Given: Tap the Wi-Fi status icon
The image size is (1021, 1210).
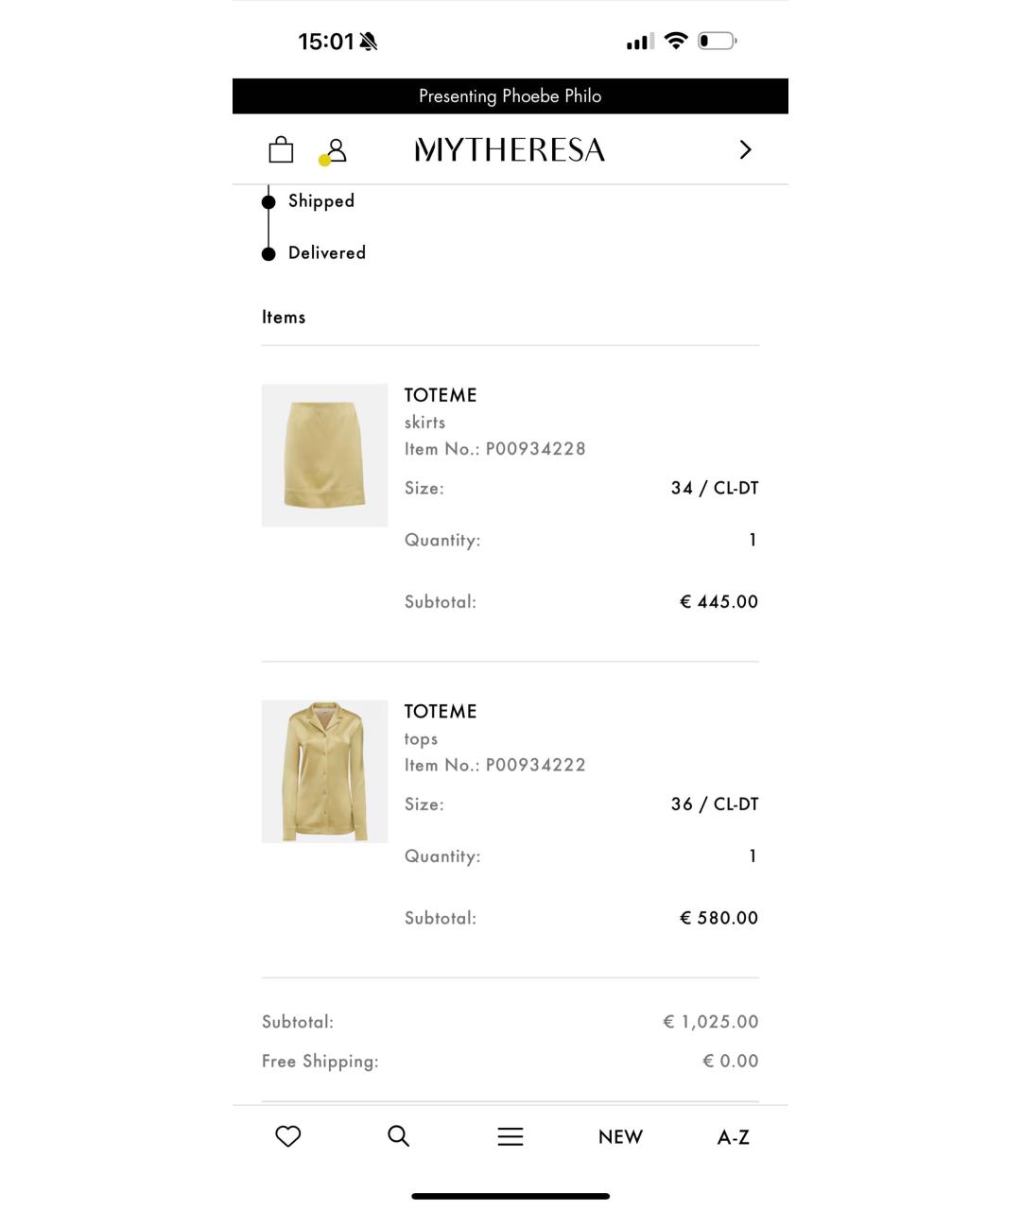Looking at the screenshot, I should (675, 41).
